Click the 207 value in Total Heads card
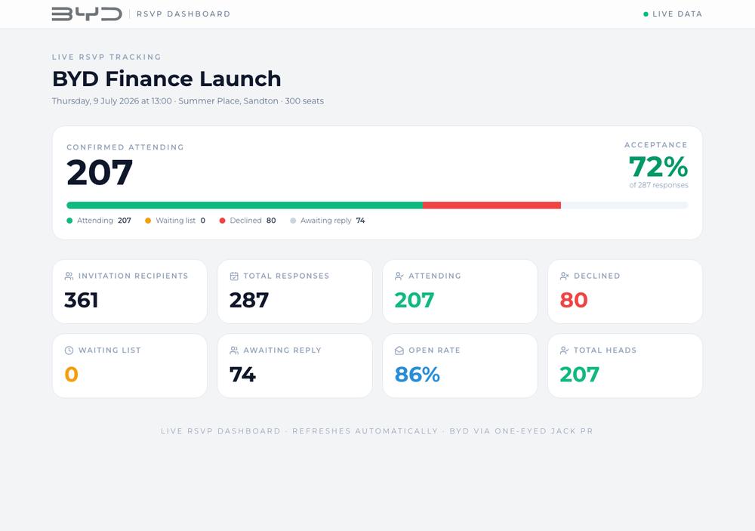The height and width of the screenshot is (531, 755). (579, 375)
